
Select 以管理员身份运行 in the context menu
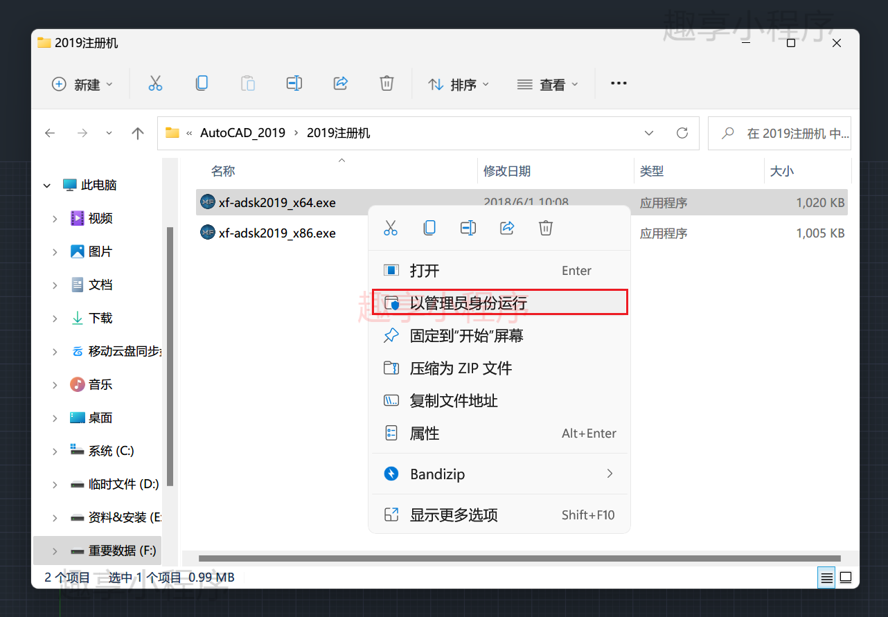coord(499,303)
